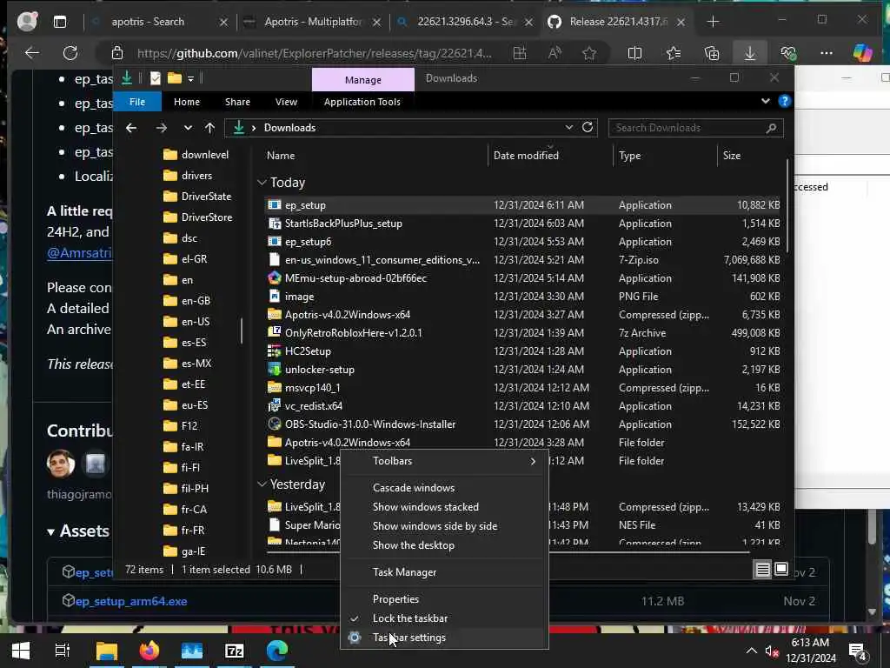The width and height of the screenshot is (890, 668).
Task: Switch Explorer to large icons view
Action: coord(781,569)
